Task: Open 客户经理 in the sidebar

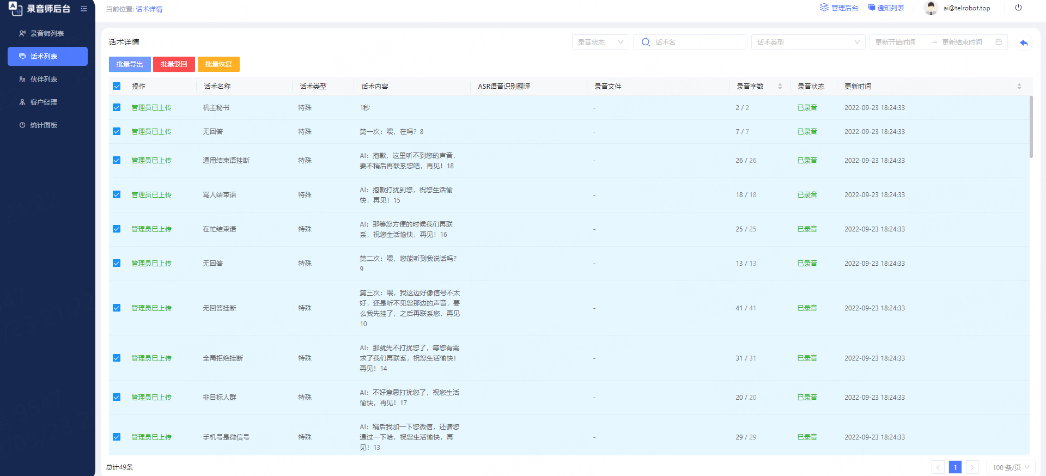Action: tap(47, 102)
